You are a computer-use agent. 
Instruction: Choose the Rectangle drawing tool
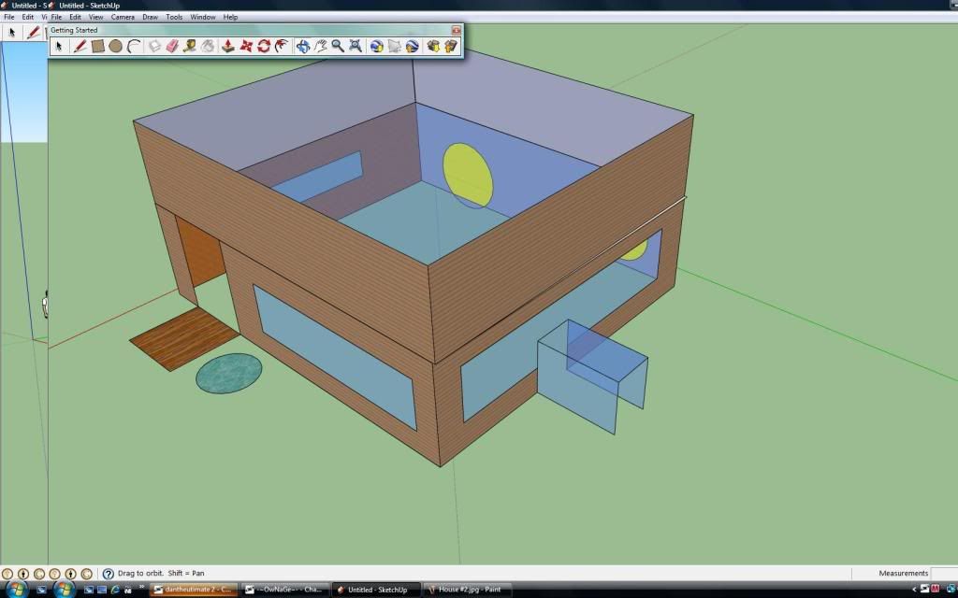pos(97,46)
